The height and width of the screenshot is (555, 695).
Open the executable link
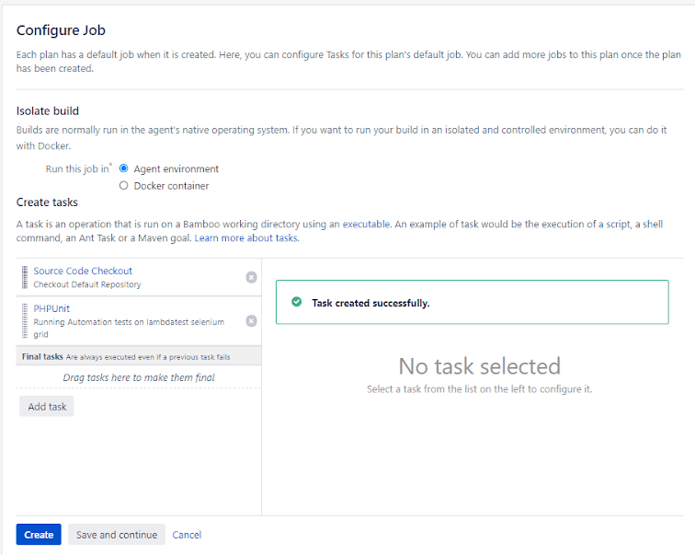(x=367, y=224)
